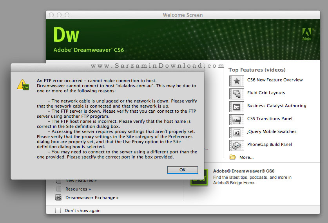328x223 pixels.
Task: Open the Fluid Grid Layouts device icon
Action: click(237, 94)
